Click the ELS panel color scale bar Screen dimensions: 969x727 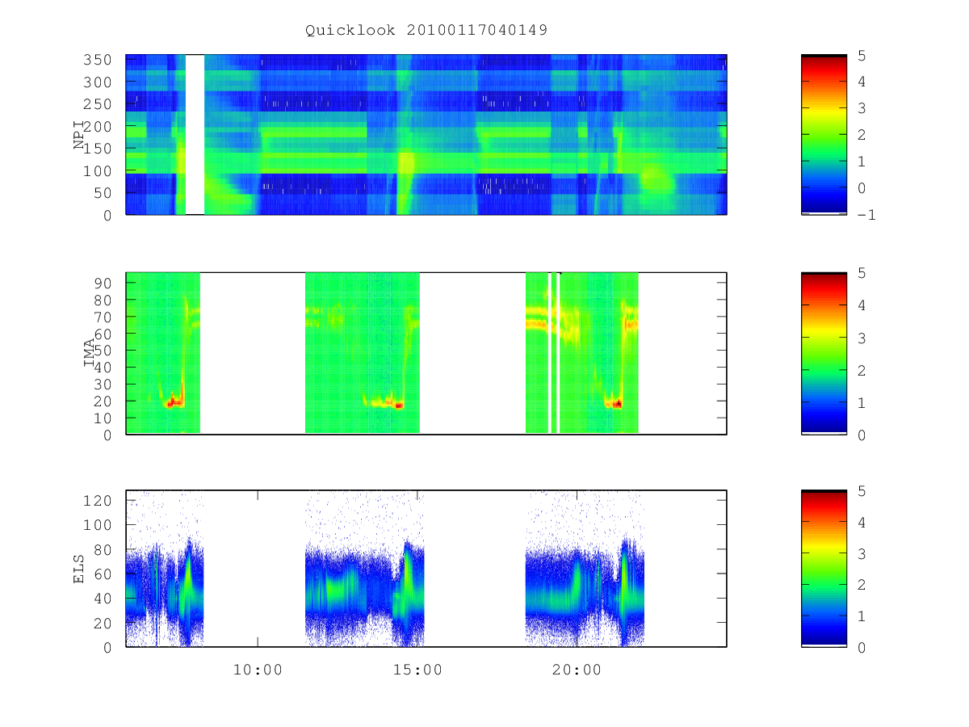824,569
